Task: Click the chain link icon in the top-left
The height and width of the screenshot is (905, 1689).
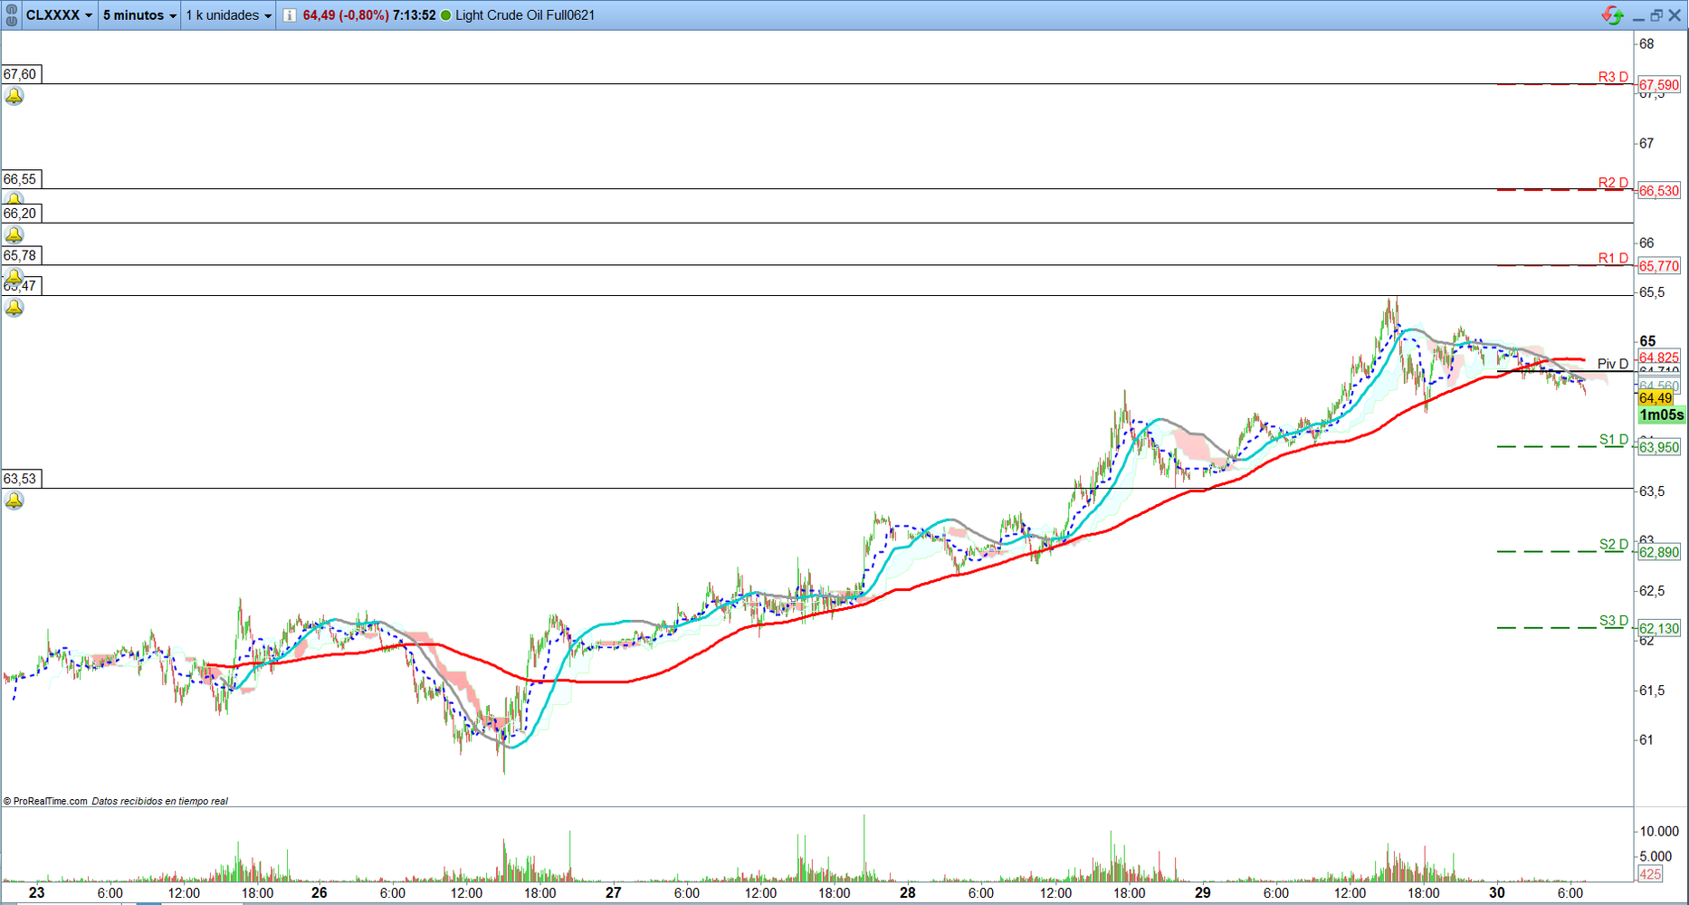Action: point(11,15)
